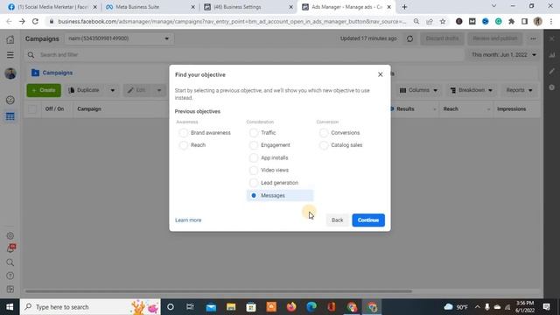The image size is (560, 315).
Task: Click the Continue button in dialog
Action: [x=368, y=220]
